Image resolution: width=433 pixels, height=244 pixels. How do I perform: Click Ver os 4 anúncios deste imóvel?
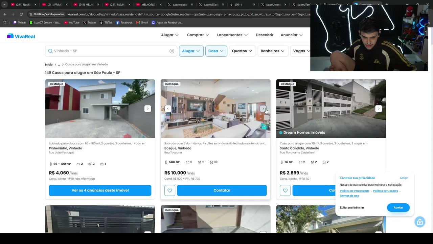[100, 190]
